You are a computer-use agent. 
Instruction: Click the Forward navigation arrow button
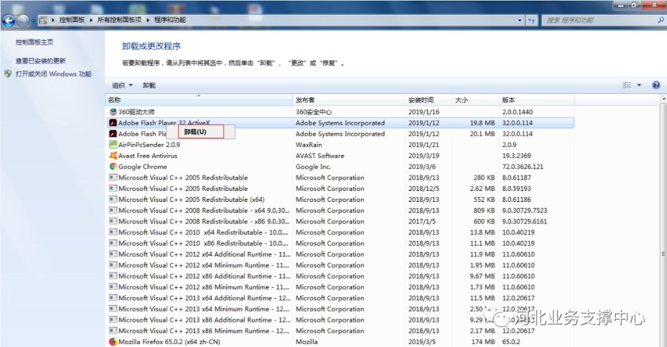tap(23, 20)
